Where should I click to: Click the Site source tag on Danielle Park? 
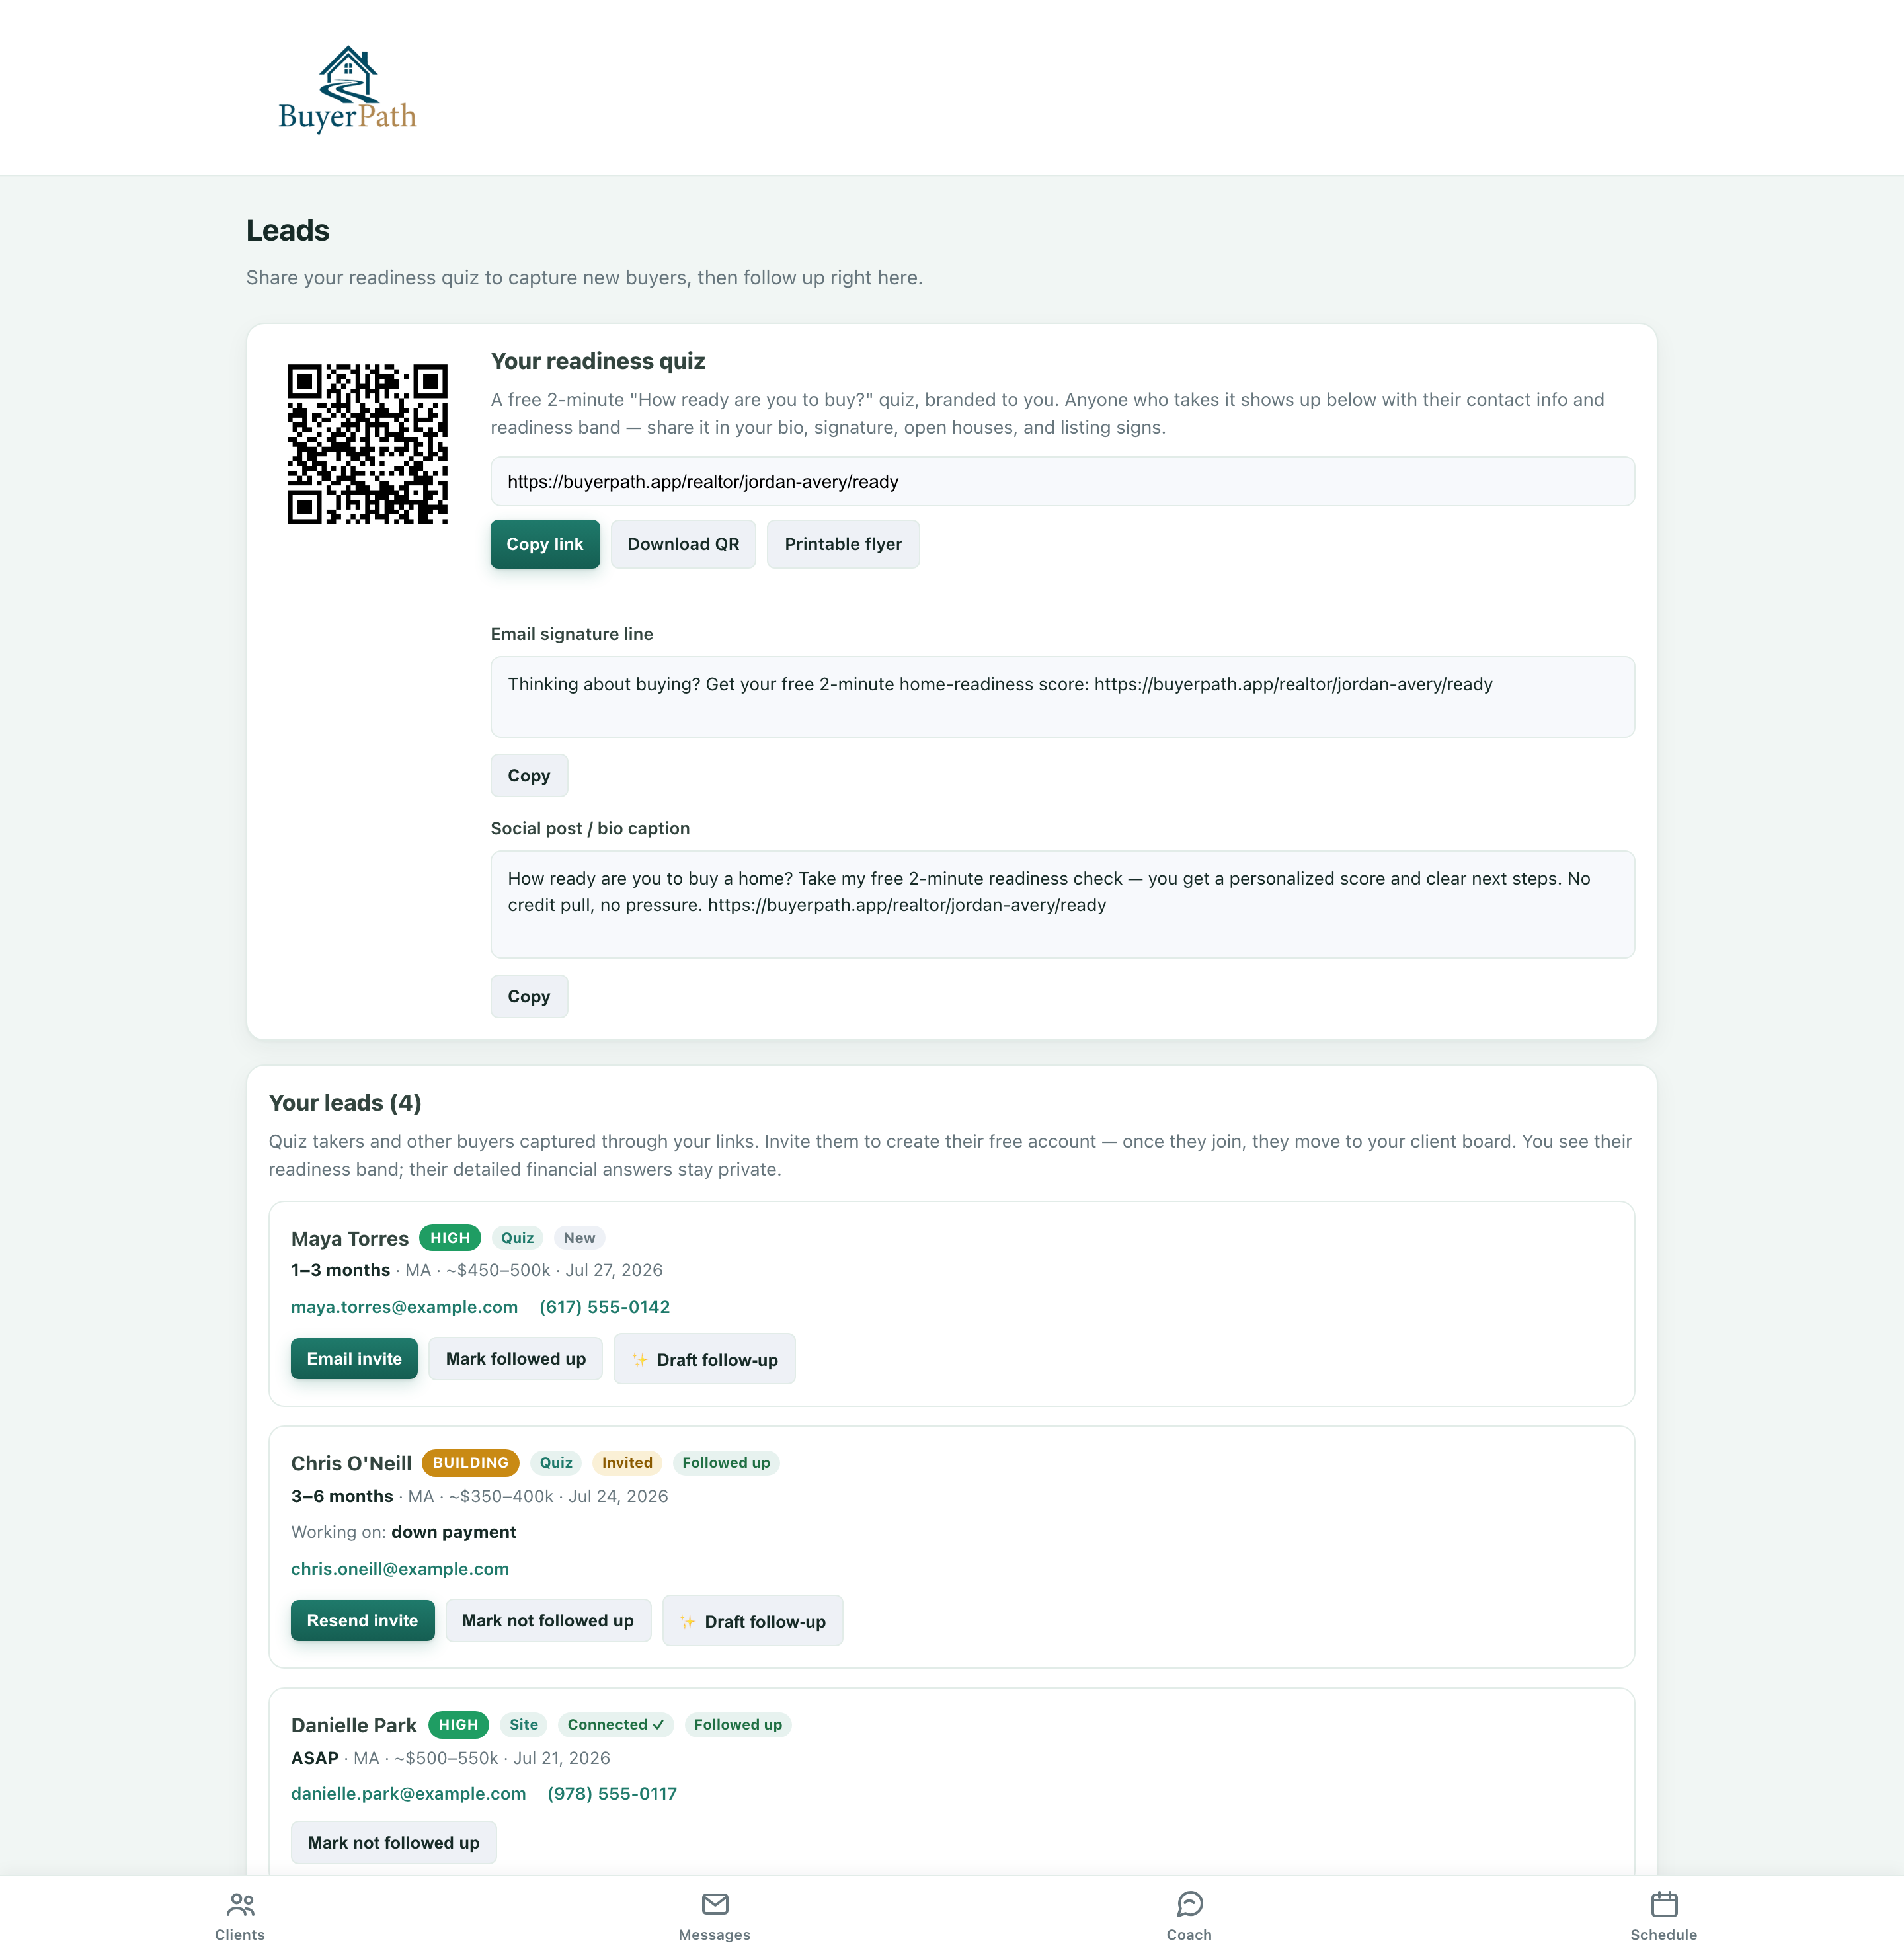pos(524,1725)
